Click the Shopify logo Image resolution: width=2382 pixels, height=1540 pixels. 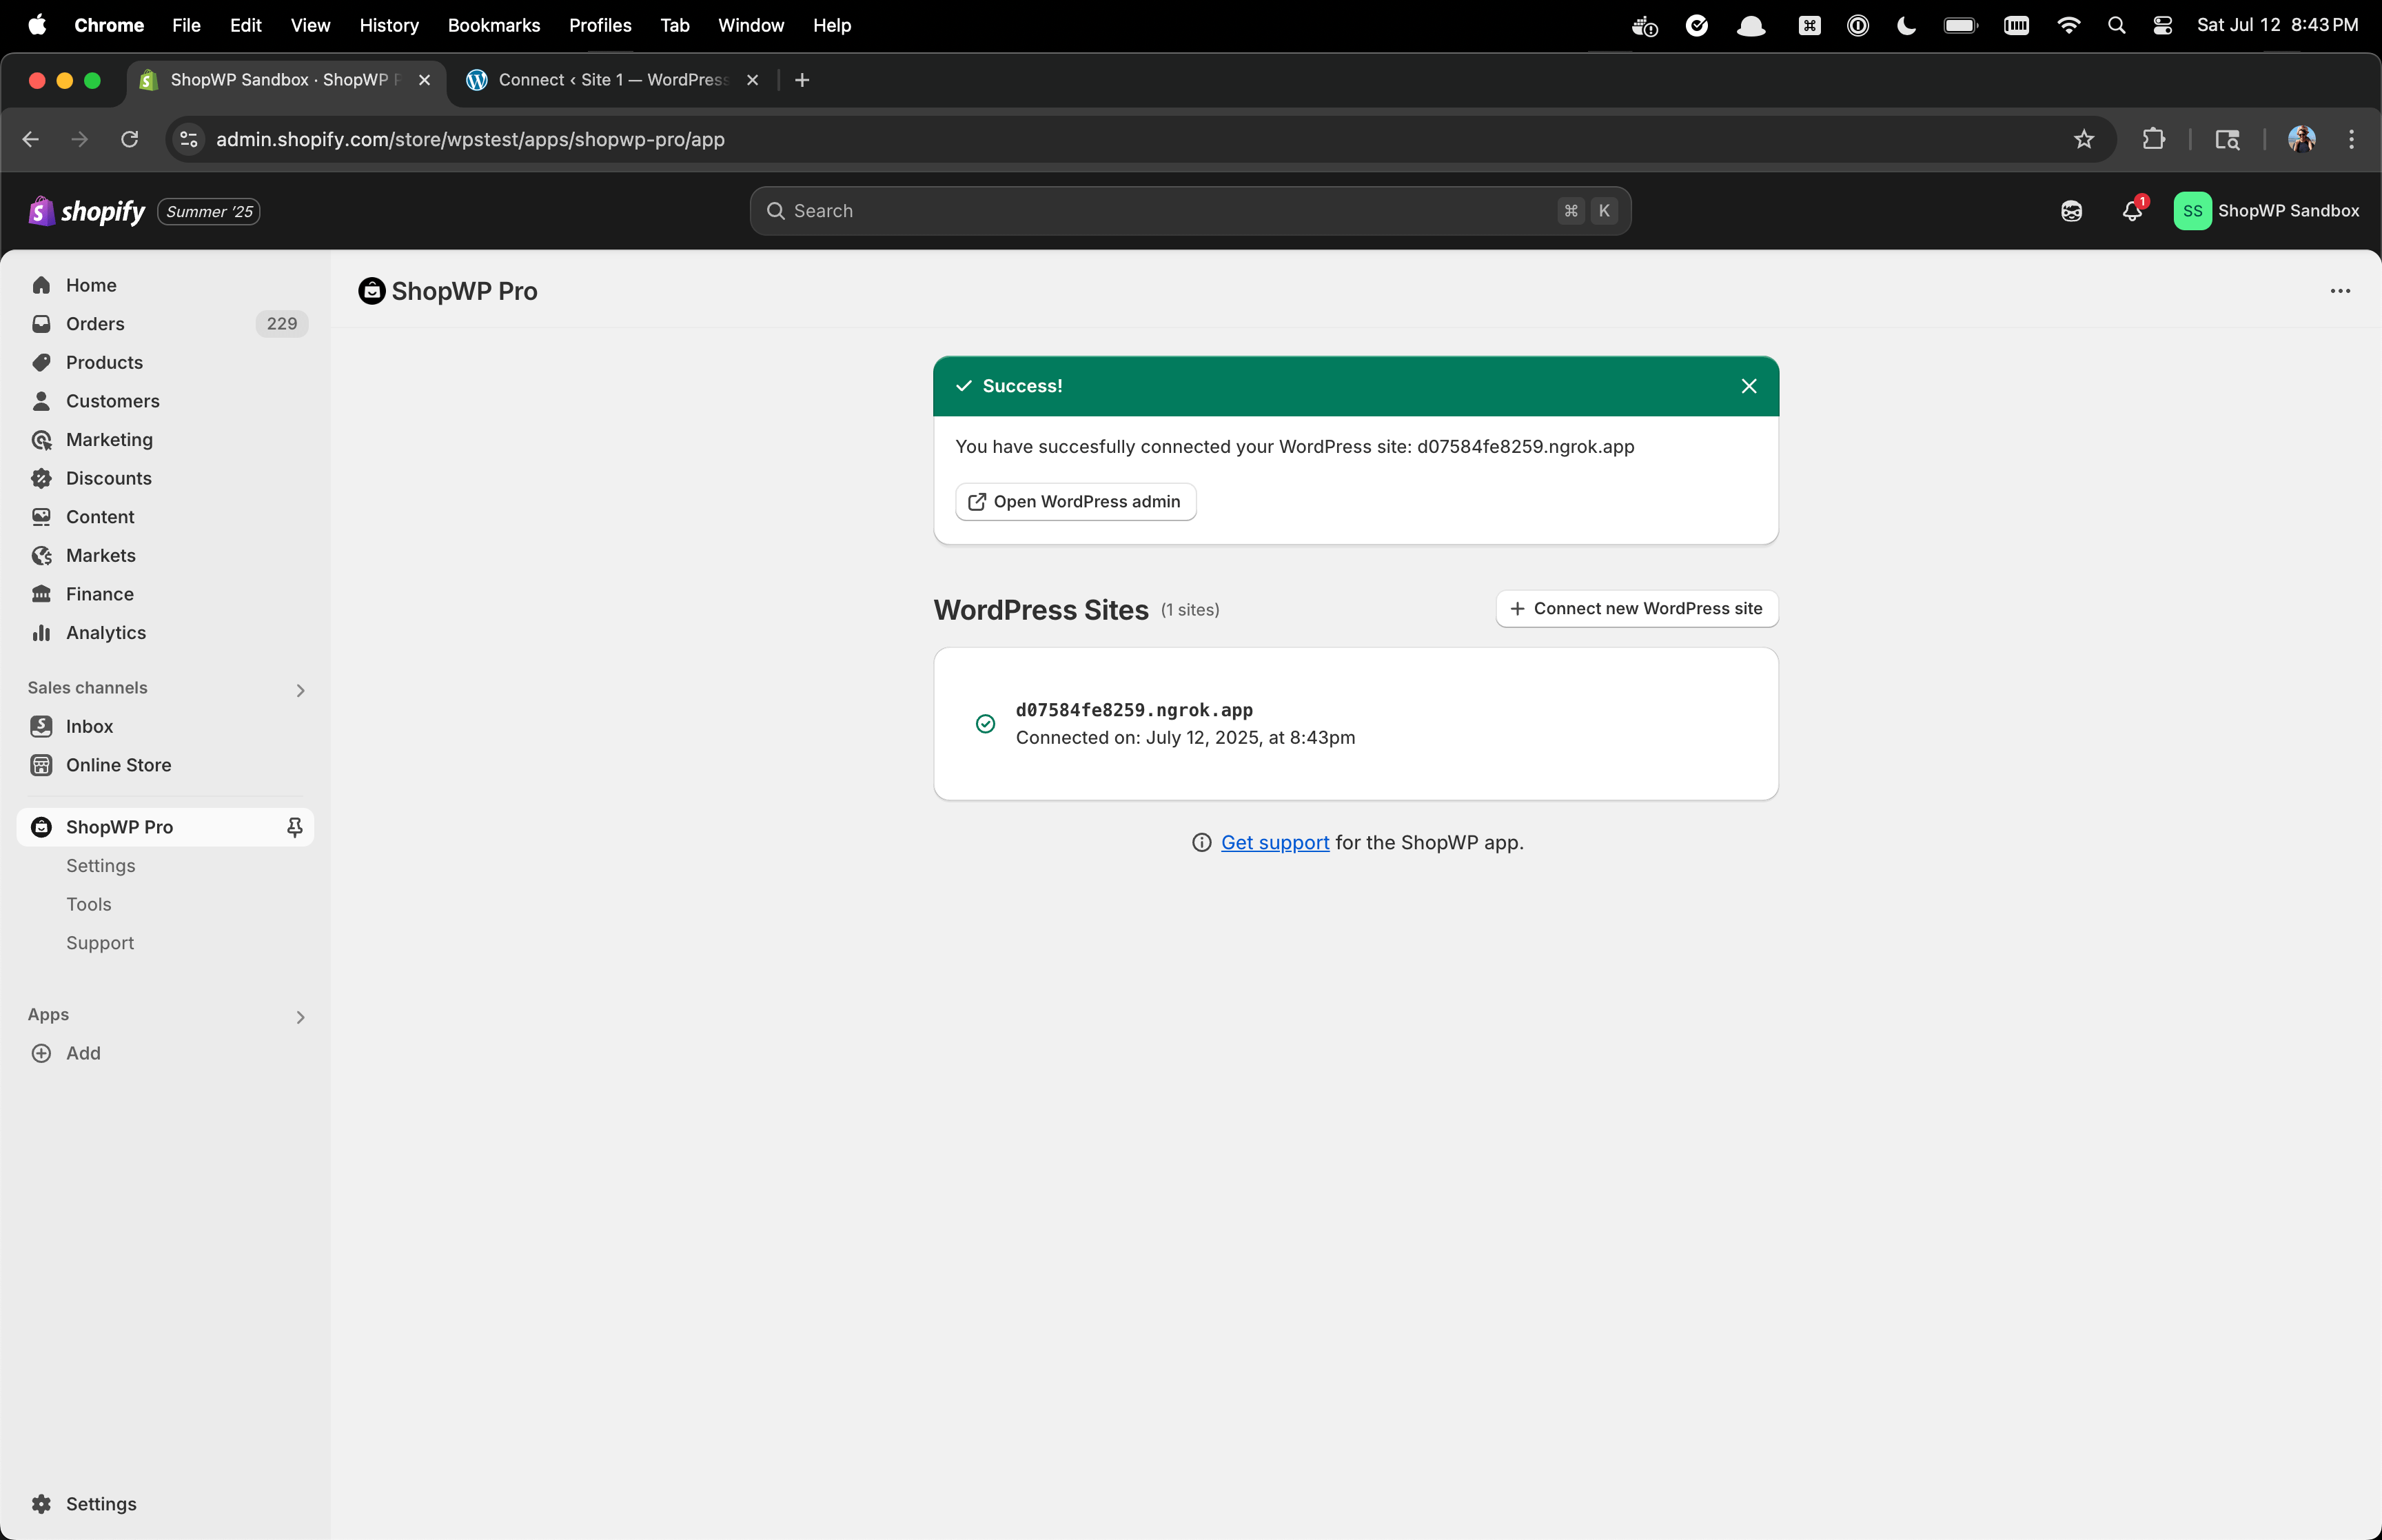tap(87, 211)
